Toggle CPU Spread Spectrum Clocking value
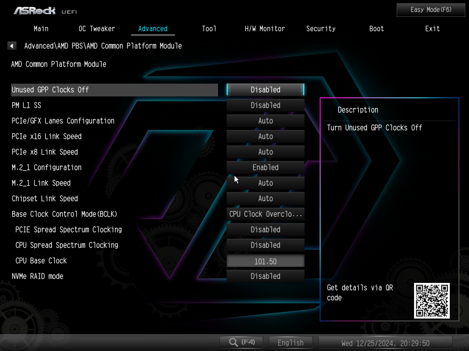469x351 pixels. point(265,245)
